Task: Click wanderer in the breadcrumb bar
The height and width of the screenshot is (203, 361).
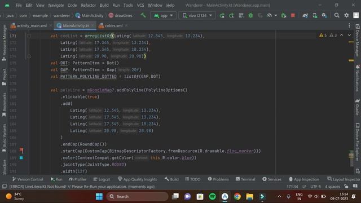Action: 61,15
